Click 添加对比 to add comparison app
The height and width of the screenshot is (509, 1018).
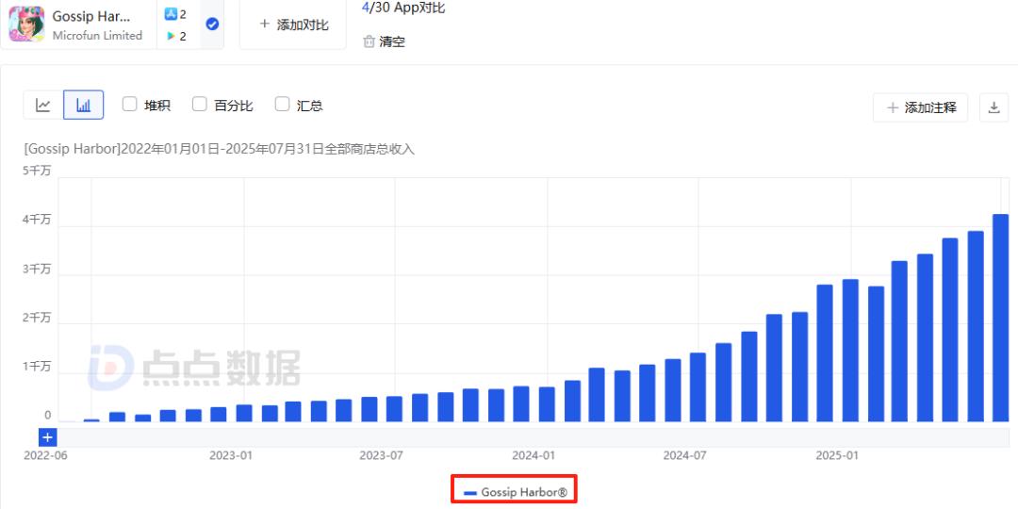click(293, 25)
